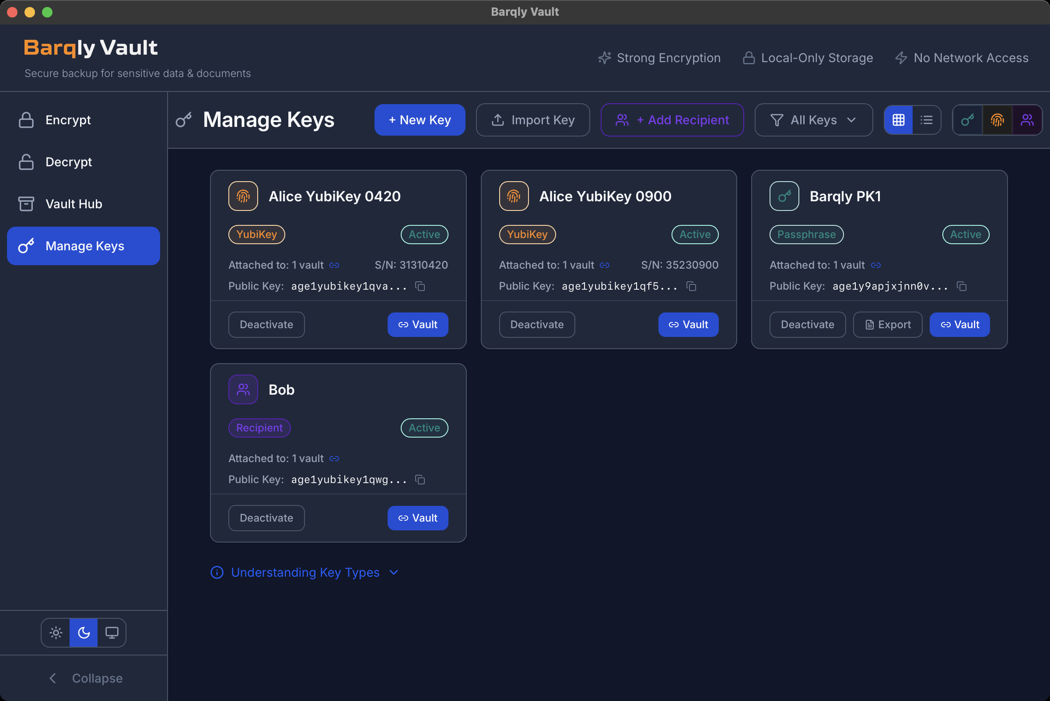Switch to light theme
Screen dimensions: 1050x701
pos(56,633)
